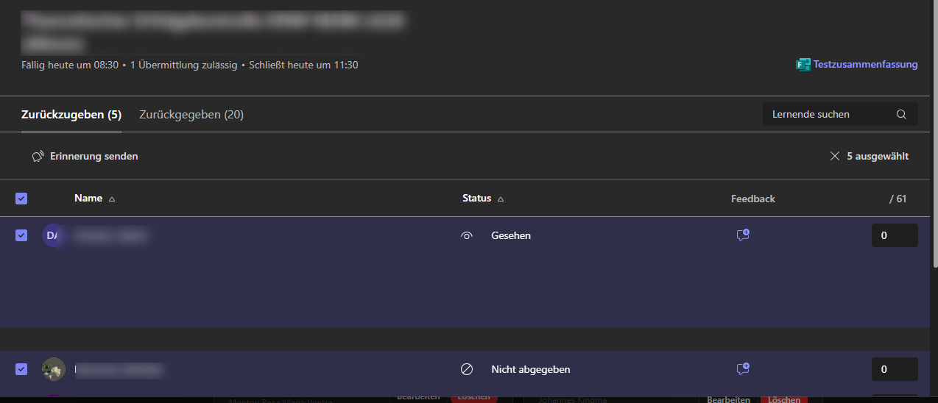Image resolution: width=938 pixels, height=403 pixels.
Task: Switch to the Zurückgegeben (20) tab
Action: (x=191, y=115)
